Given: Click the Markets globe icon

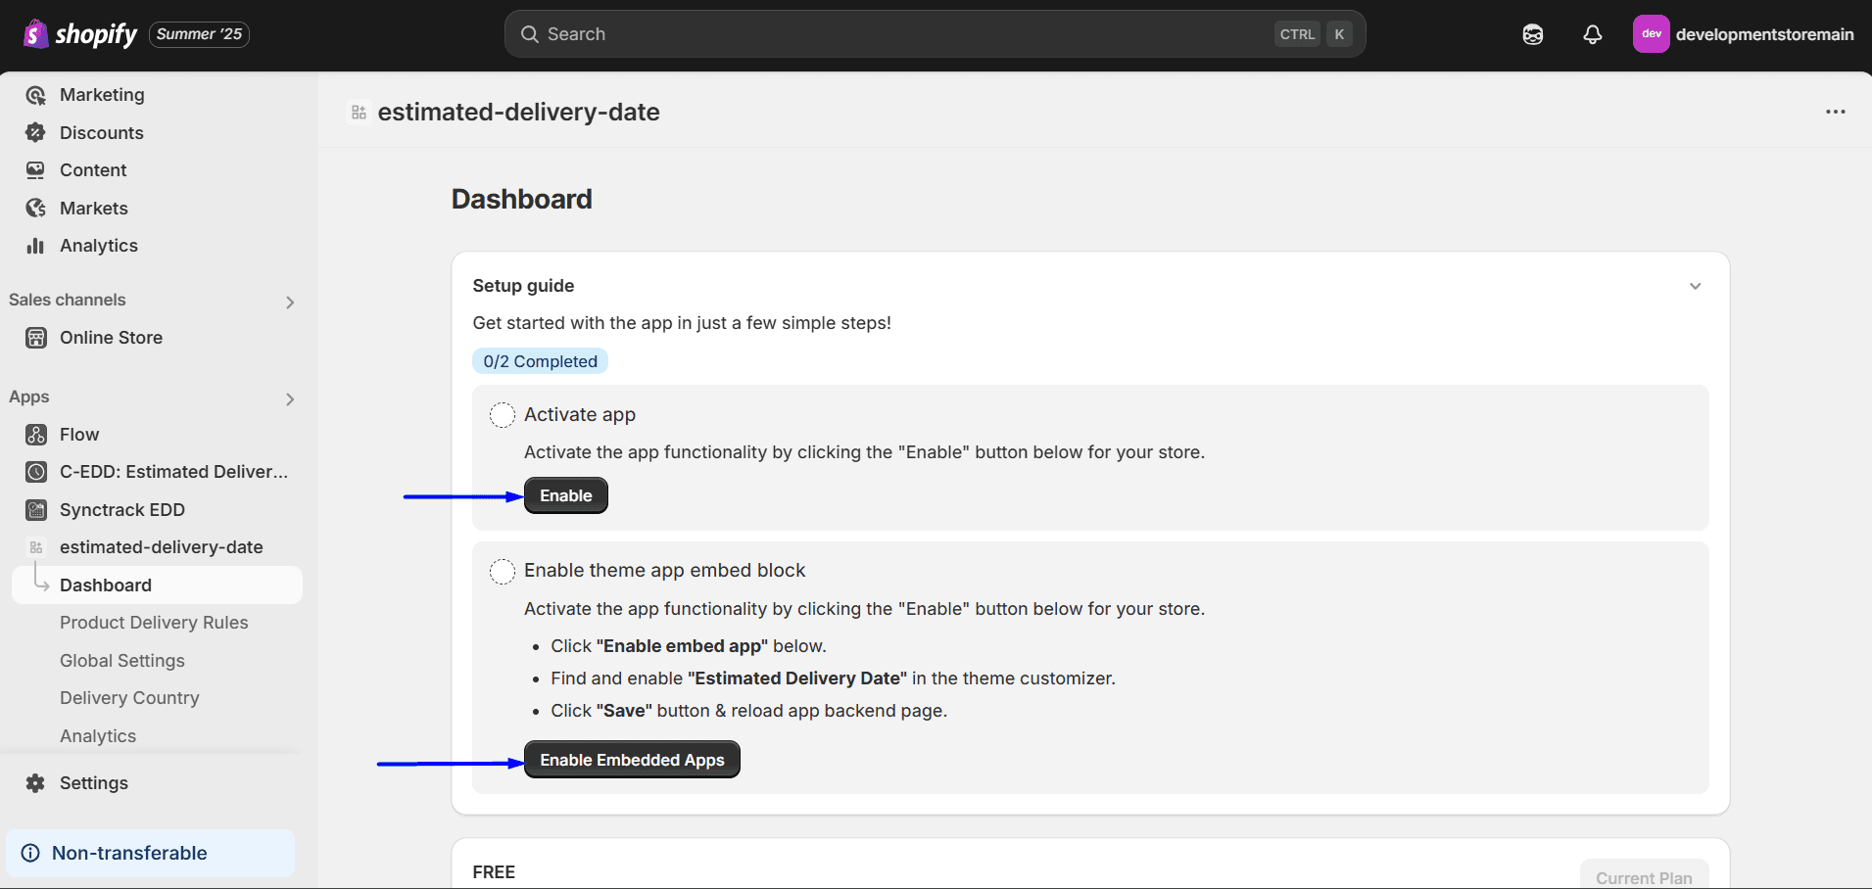Looking at the screenshot, I should click(x=36, y=208).
